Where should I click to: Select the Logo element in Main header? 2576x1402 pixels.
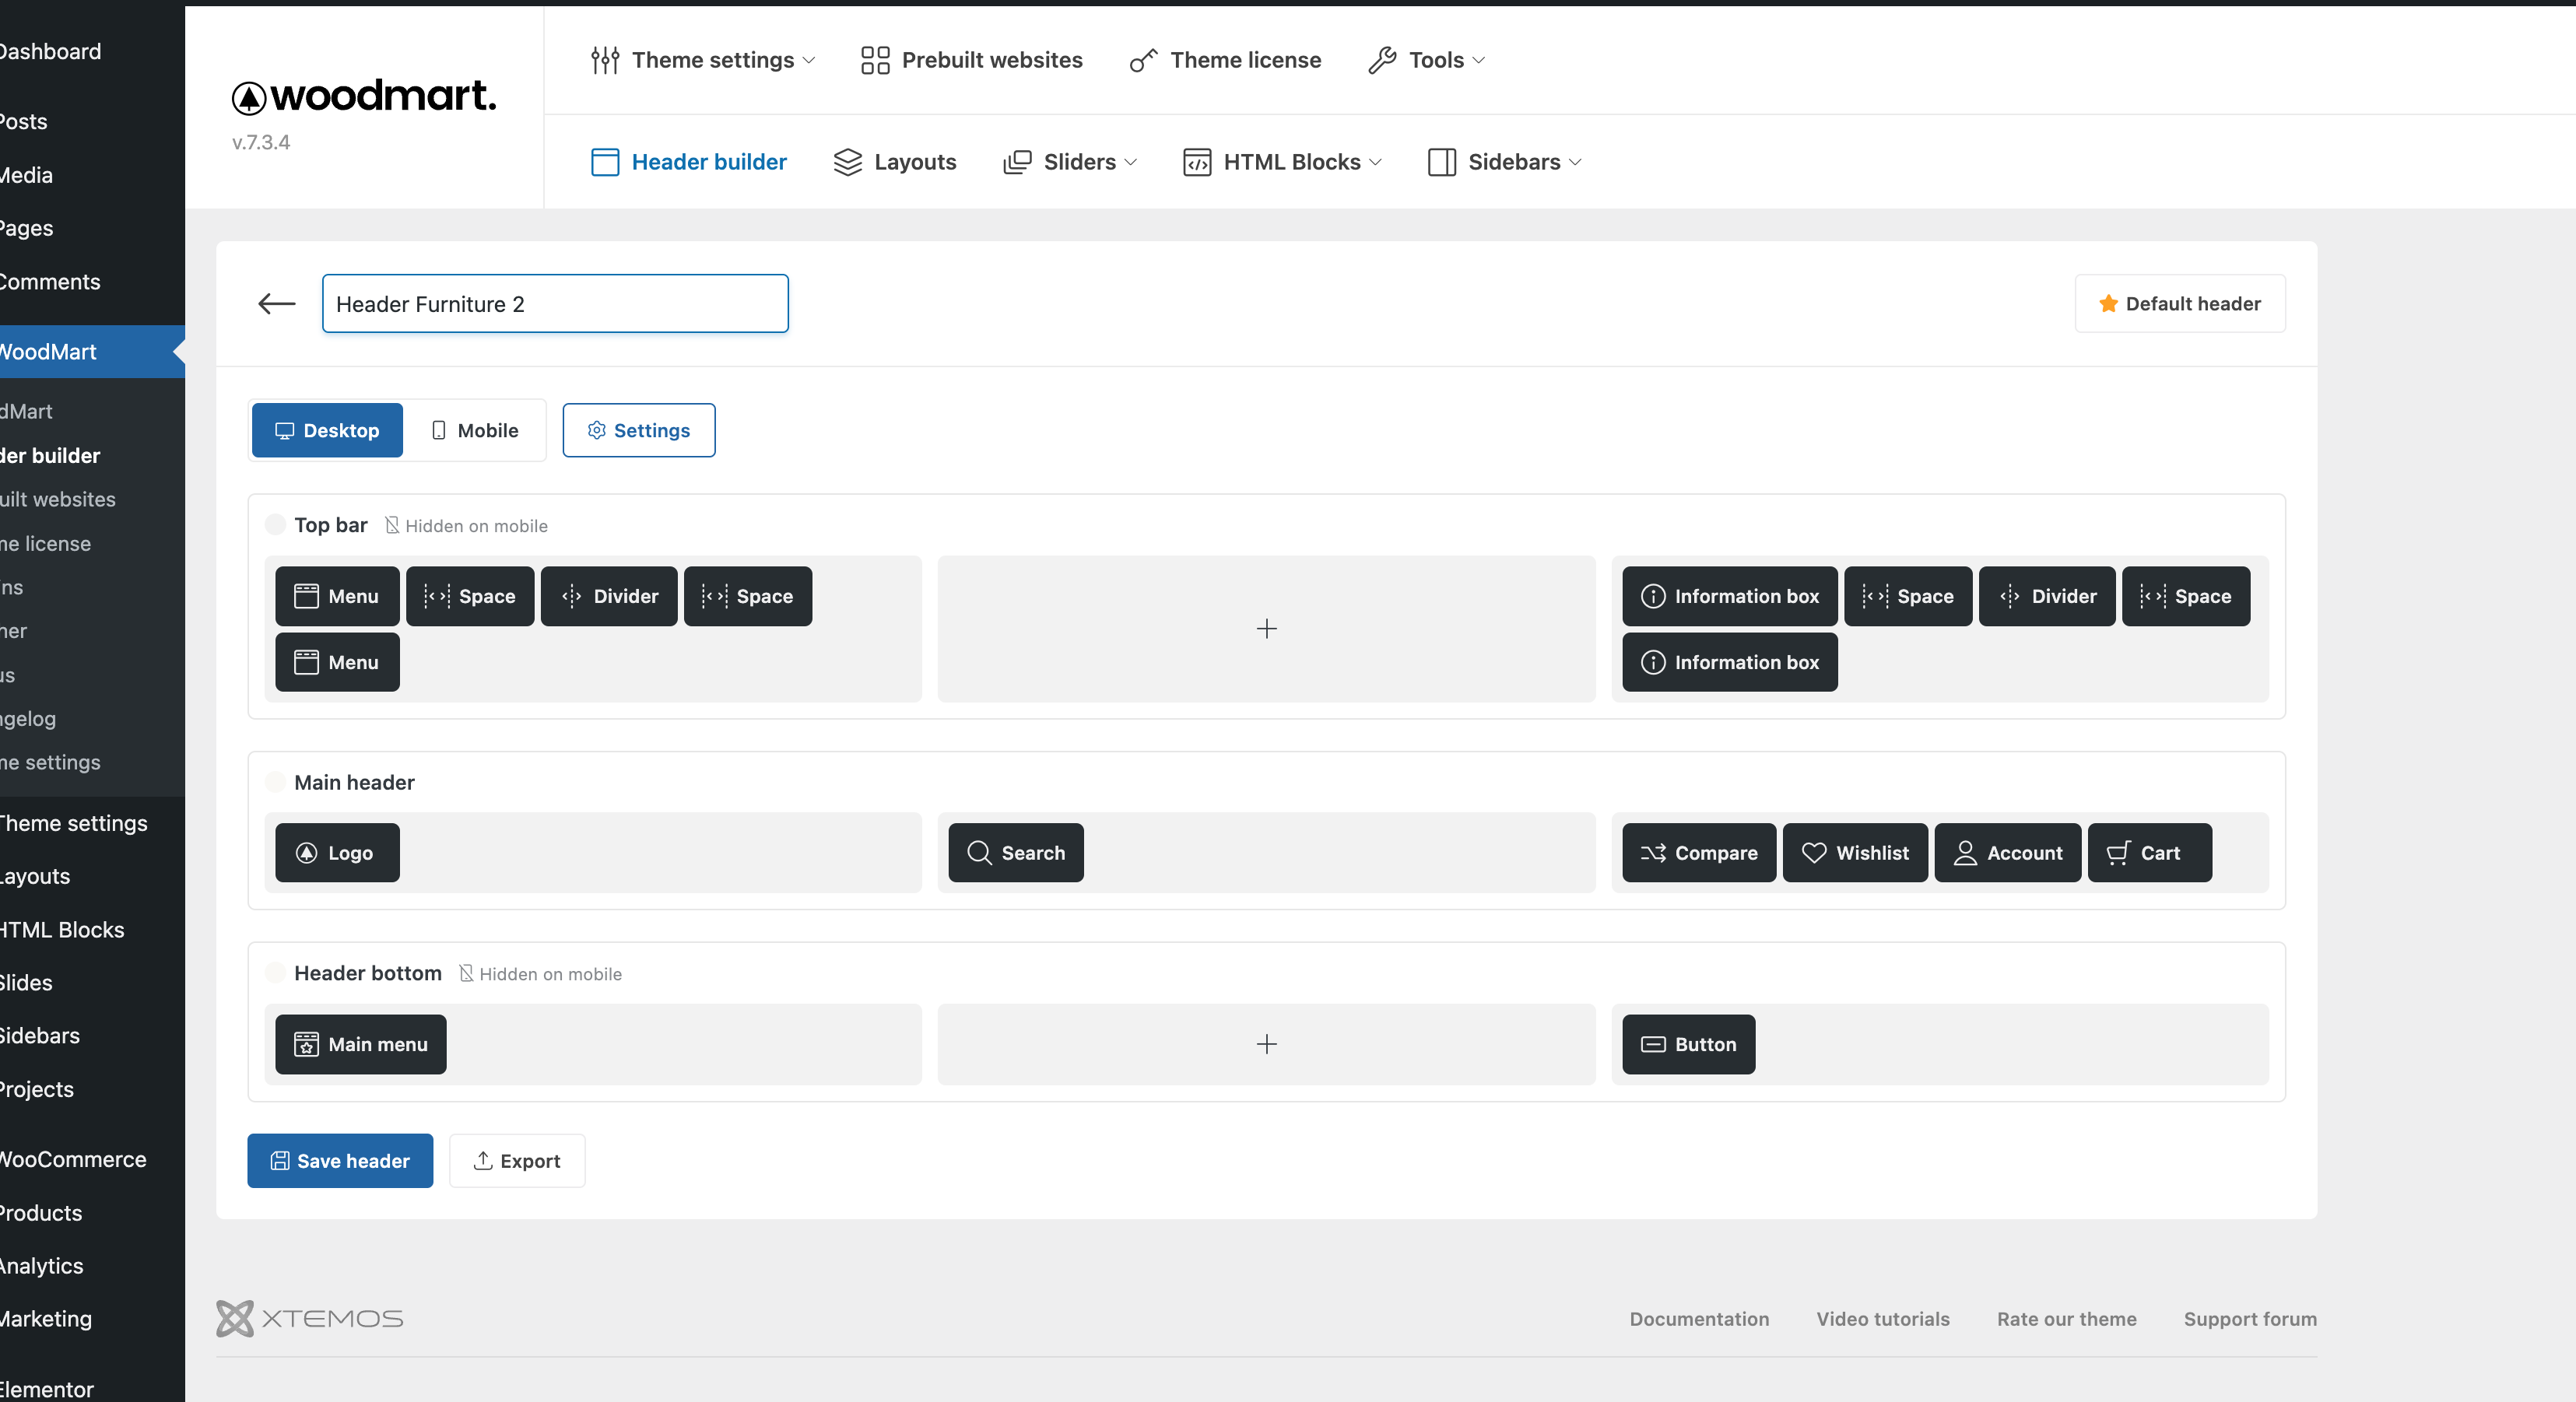tap(337, 853)
